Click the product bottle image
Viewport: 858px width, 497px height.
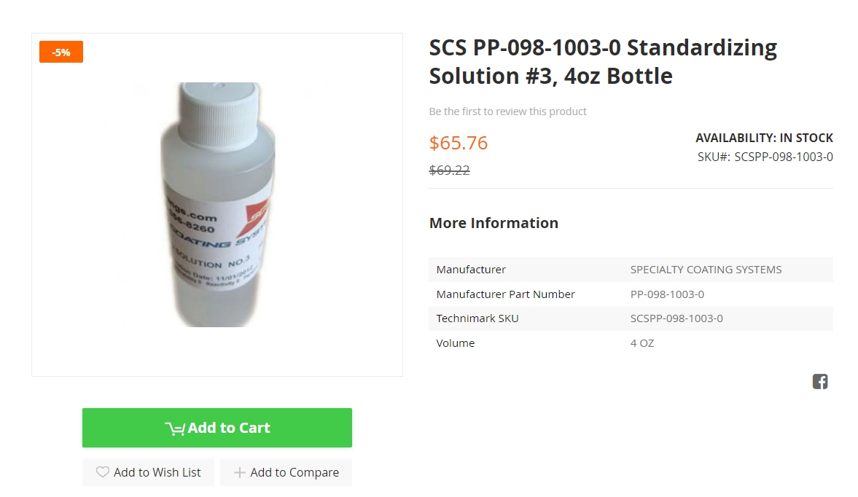pos(217,204)
